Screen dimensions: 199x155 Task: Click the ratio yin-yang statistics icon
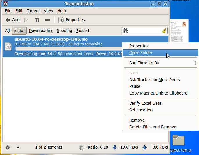tap(81, 147)
